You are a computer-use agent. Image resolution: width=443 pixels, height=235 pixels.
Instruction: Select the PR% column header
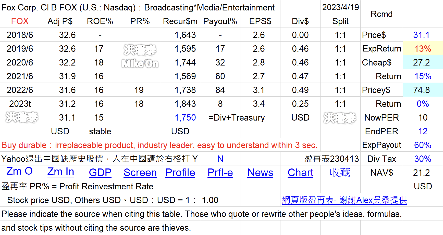click(x=140, y=21)
